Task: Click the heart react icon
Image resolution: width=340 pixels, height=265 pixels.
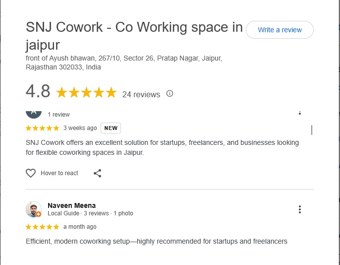Action: [31, 173]
